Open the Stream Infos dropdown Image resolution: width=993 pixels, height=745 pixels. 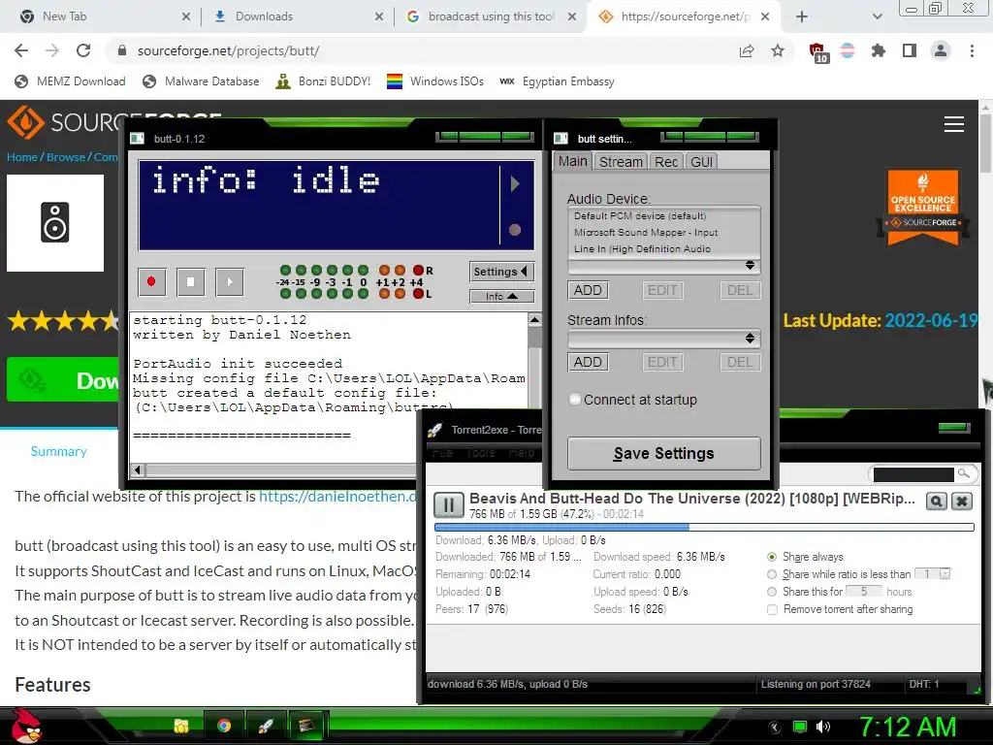click(663, 339)
